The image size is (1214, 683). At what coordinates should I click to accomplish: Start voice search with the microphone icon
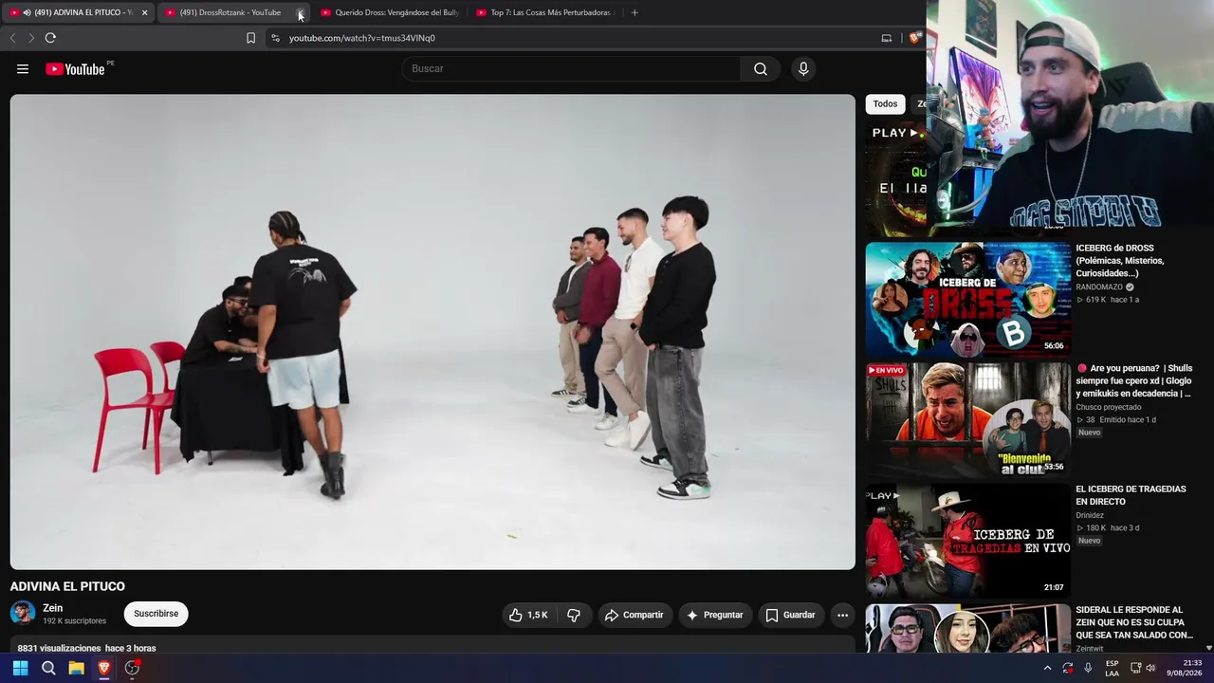[803, 68]
